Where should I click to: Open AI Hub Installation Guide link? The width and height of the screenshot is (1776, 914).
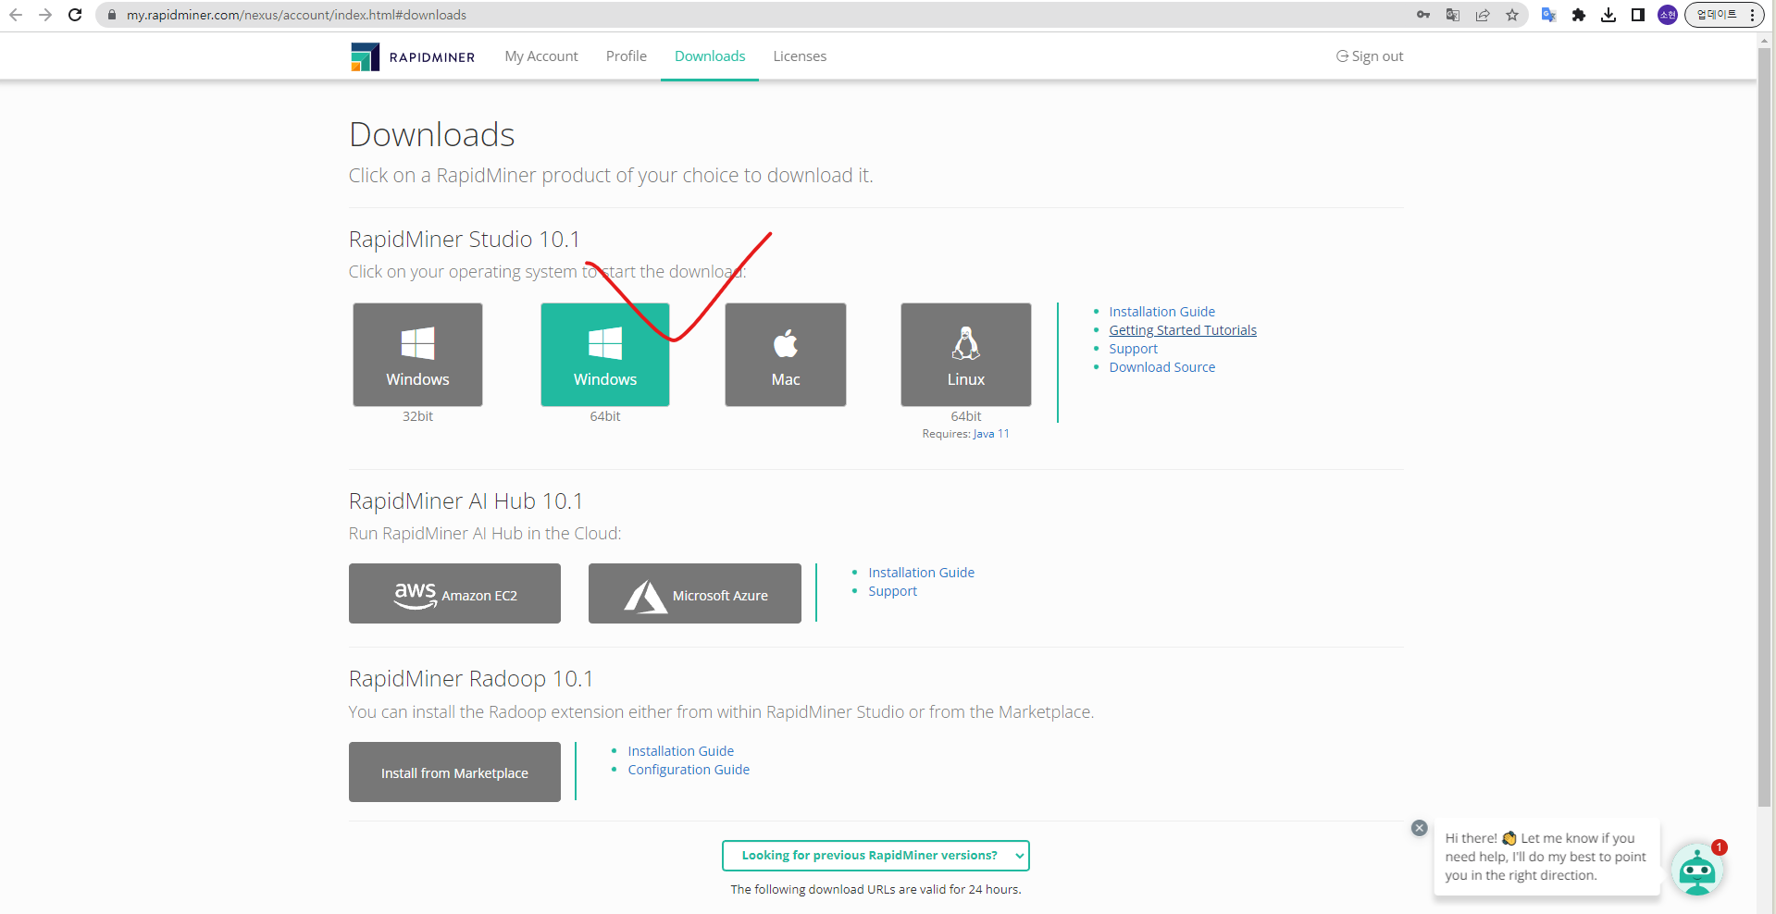click(922, 573)
